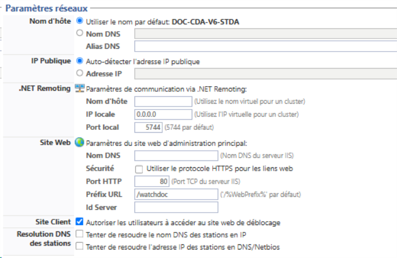The width and height of the screenshot is (397, 258).
Task: Enable resolving station DNS names to IP
Action: pos(80,234)
